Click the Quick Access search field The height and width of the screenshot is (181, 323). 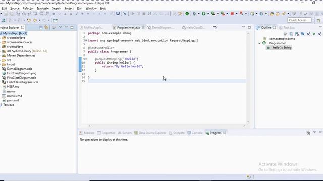pos(299,20)
